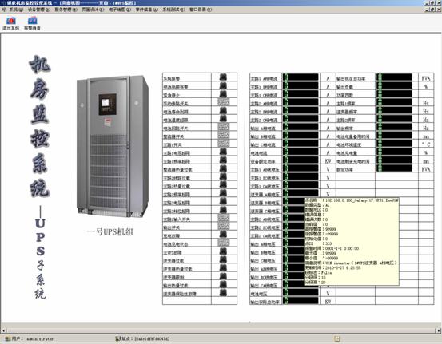Click the 主路1电压超限 indicator lamp
This screenshot has width=442, height=344.
tap(223, 152)
